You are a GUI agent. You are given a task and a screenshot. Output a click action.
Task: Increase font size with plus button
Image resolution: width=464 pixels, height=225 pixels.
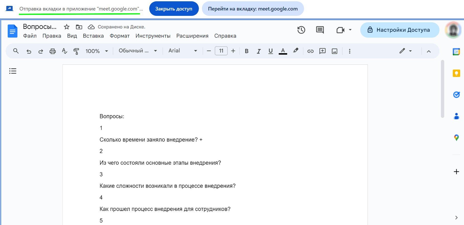point(233,51)
